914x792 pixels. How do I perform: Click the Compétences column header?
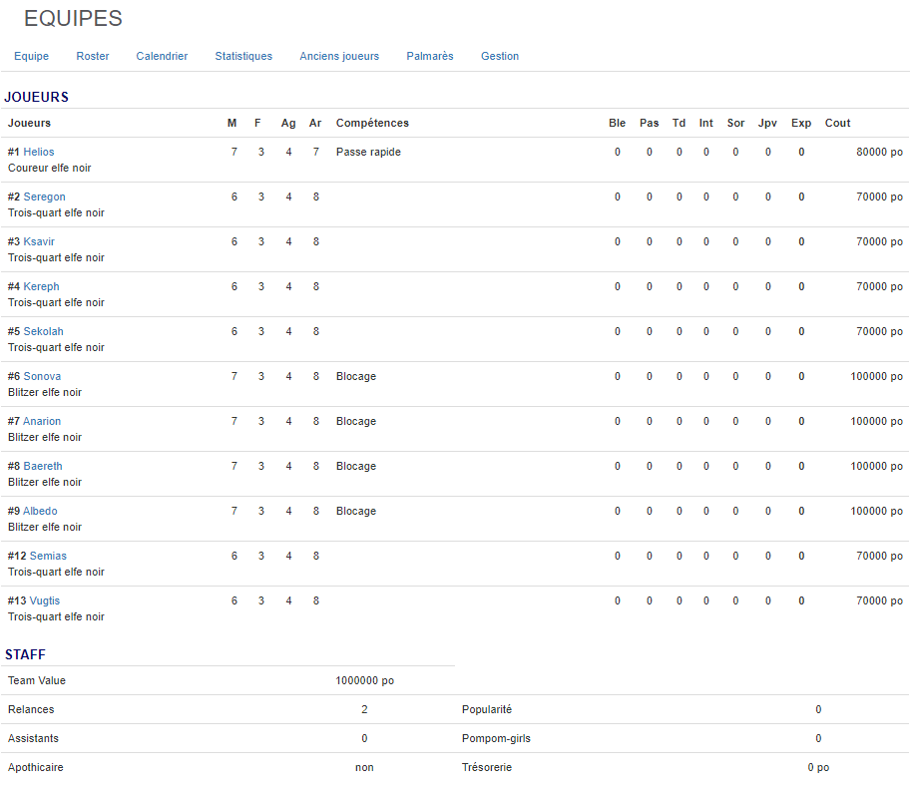click(x=372, y=123)
